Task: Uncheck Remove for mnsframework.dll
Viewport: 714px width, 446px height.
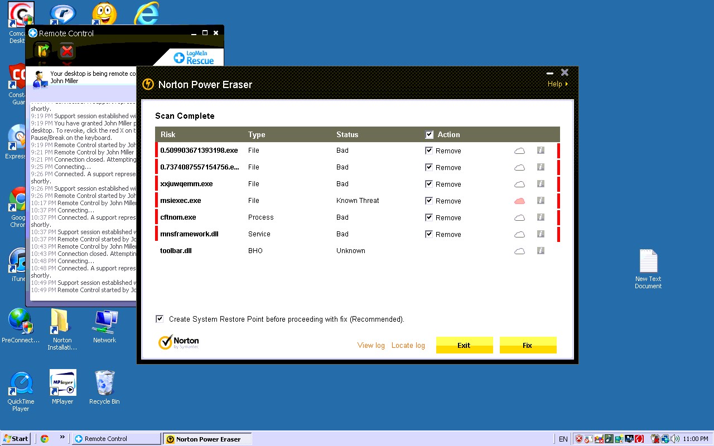Action: tap(428, 234)
